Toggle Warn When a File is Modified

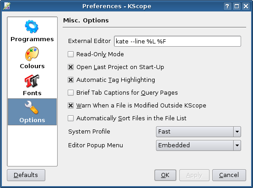click(x=70, y=105)
